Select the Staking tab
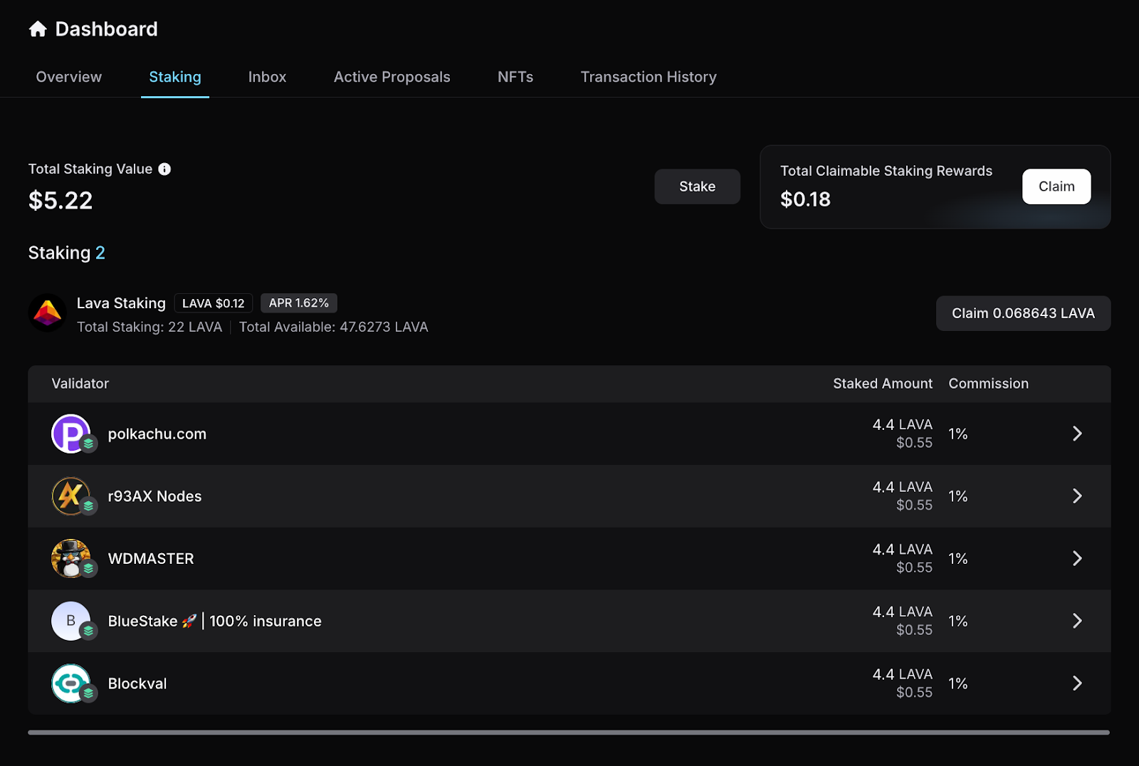The width and height of the screenshot is (1139, 766). [175, 77]
